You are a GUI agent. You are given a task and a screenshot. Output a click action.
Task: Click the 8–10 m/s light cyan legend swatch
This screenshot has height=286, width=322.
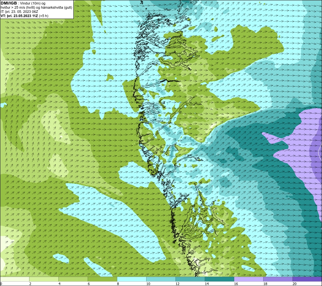(x=132, y=279)
